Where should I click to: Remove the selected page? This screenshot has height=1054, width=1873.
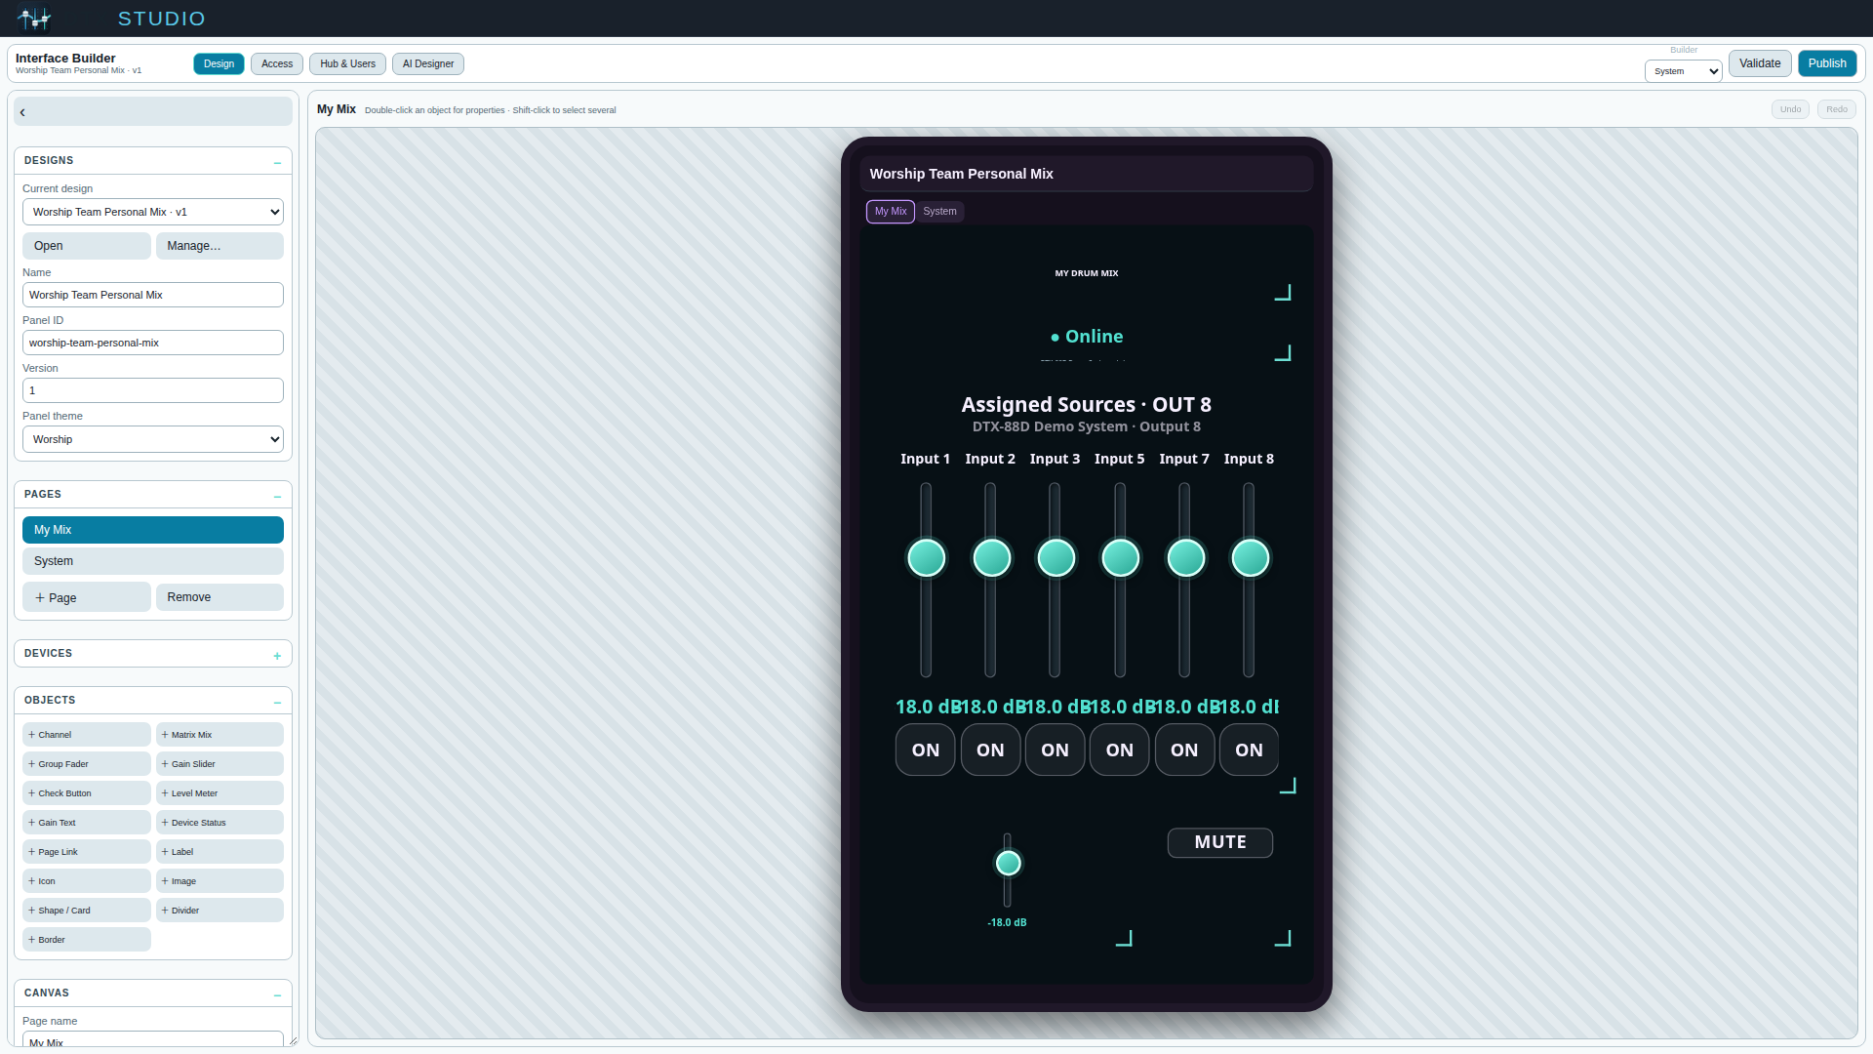(x=219, y=597)
